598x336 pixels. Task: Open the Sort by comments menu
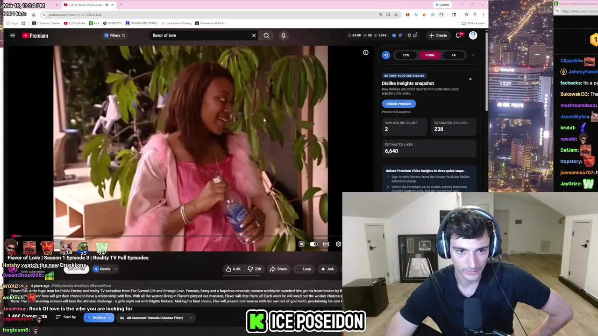66,317
